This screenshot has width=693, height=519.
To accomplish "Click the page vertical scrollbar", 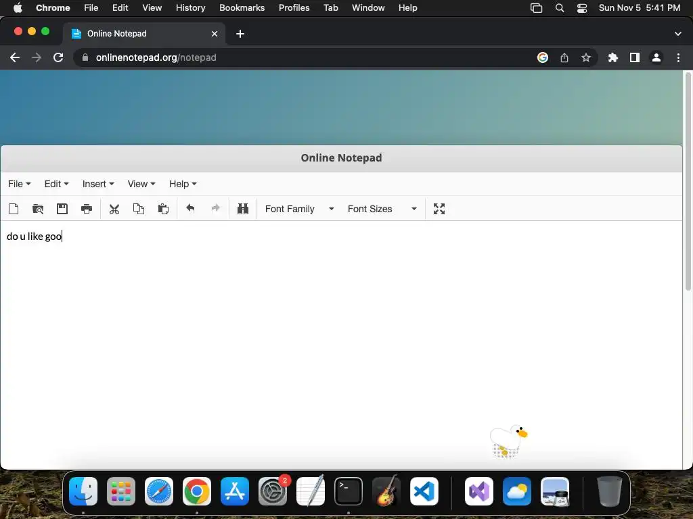I will [x=688, y=182].
